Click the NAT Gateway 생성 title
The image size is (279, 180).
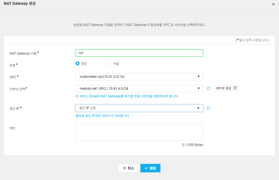pyautogui.click(x=20, y=4)
